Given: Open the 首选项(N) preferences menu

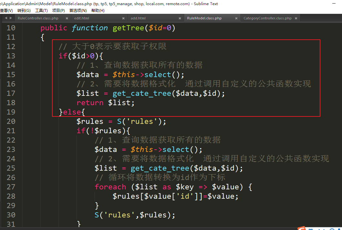Looking at the screenshot, I should pos(78,11).
